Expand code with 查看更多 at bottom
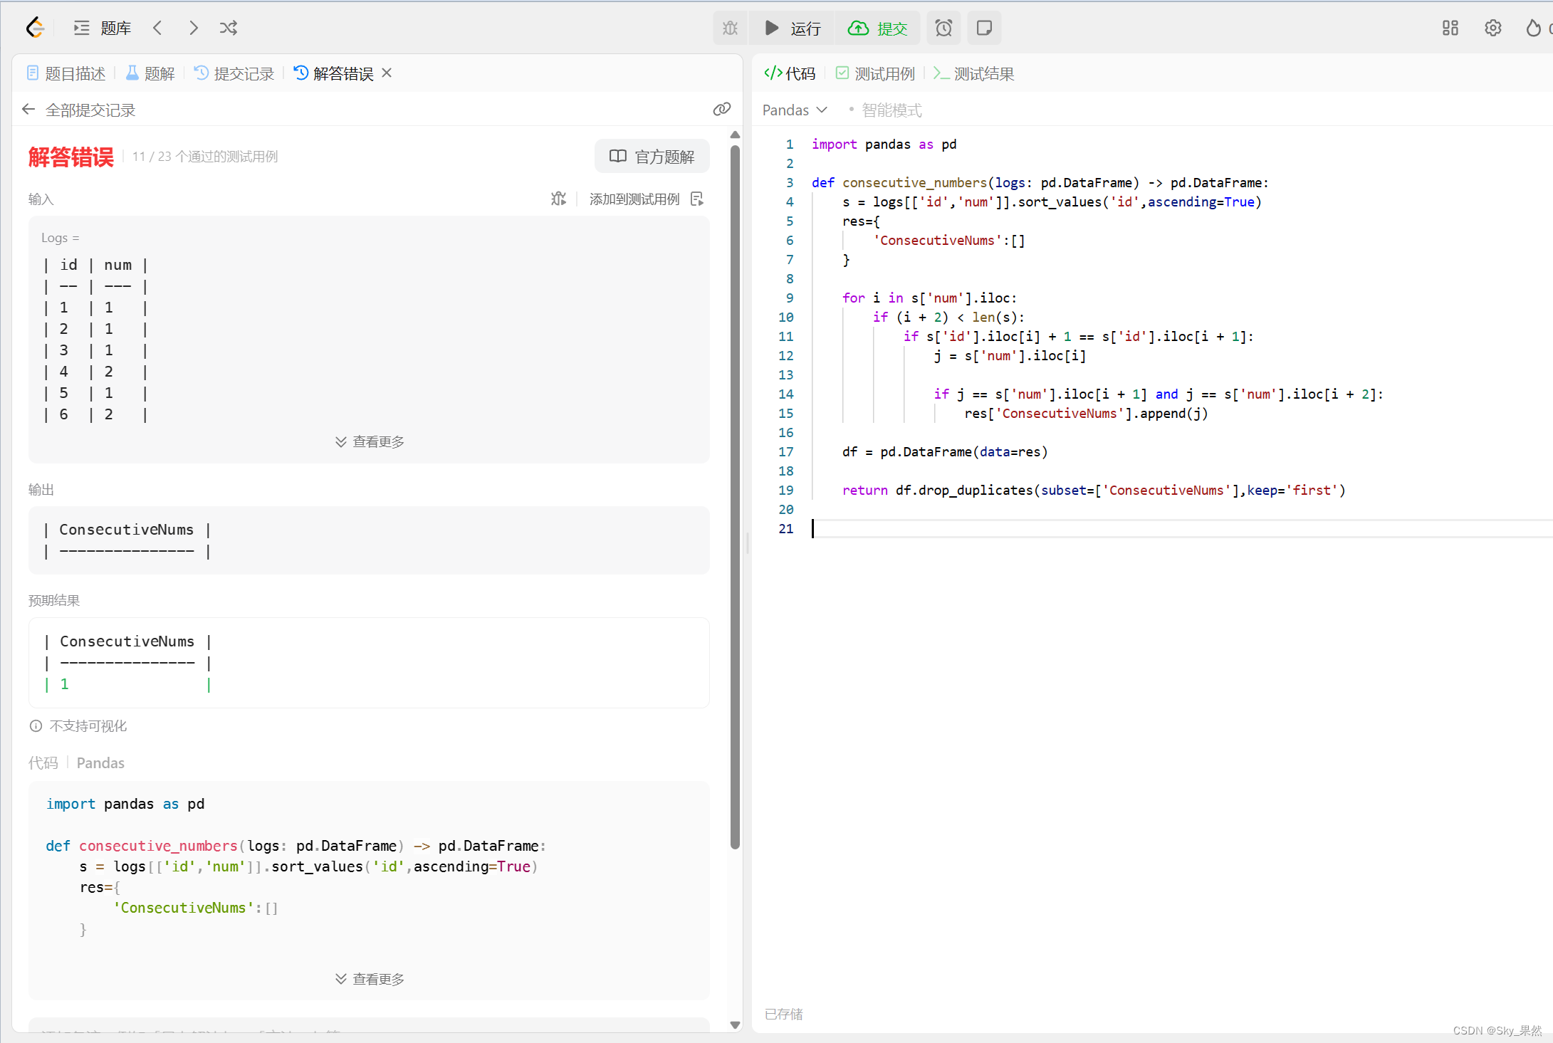1553x1043 pixels. tap(370, 979)
